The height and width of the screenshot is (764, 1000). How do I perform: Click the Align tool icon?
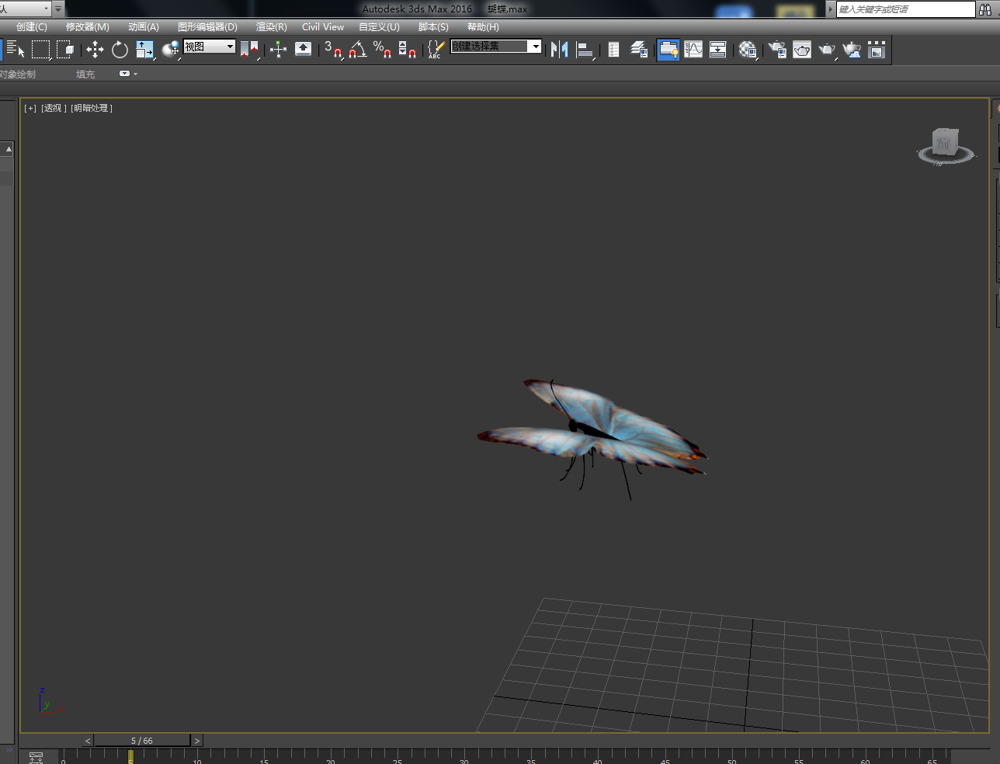coord(585,50)
